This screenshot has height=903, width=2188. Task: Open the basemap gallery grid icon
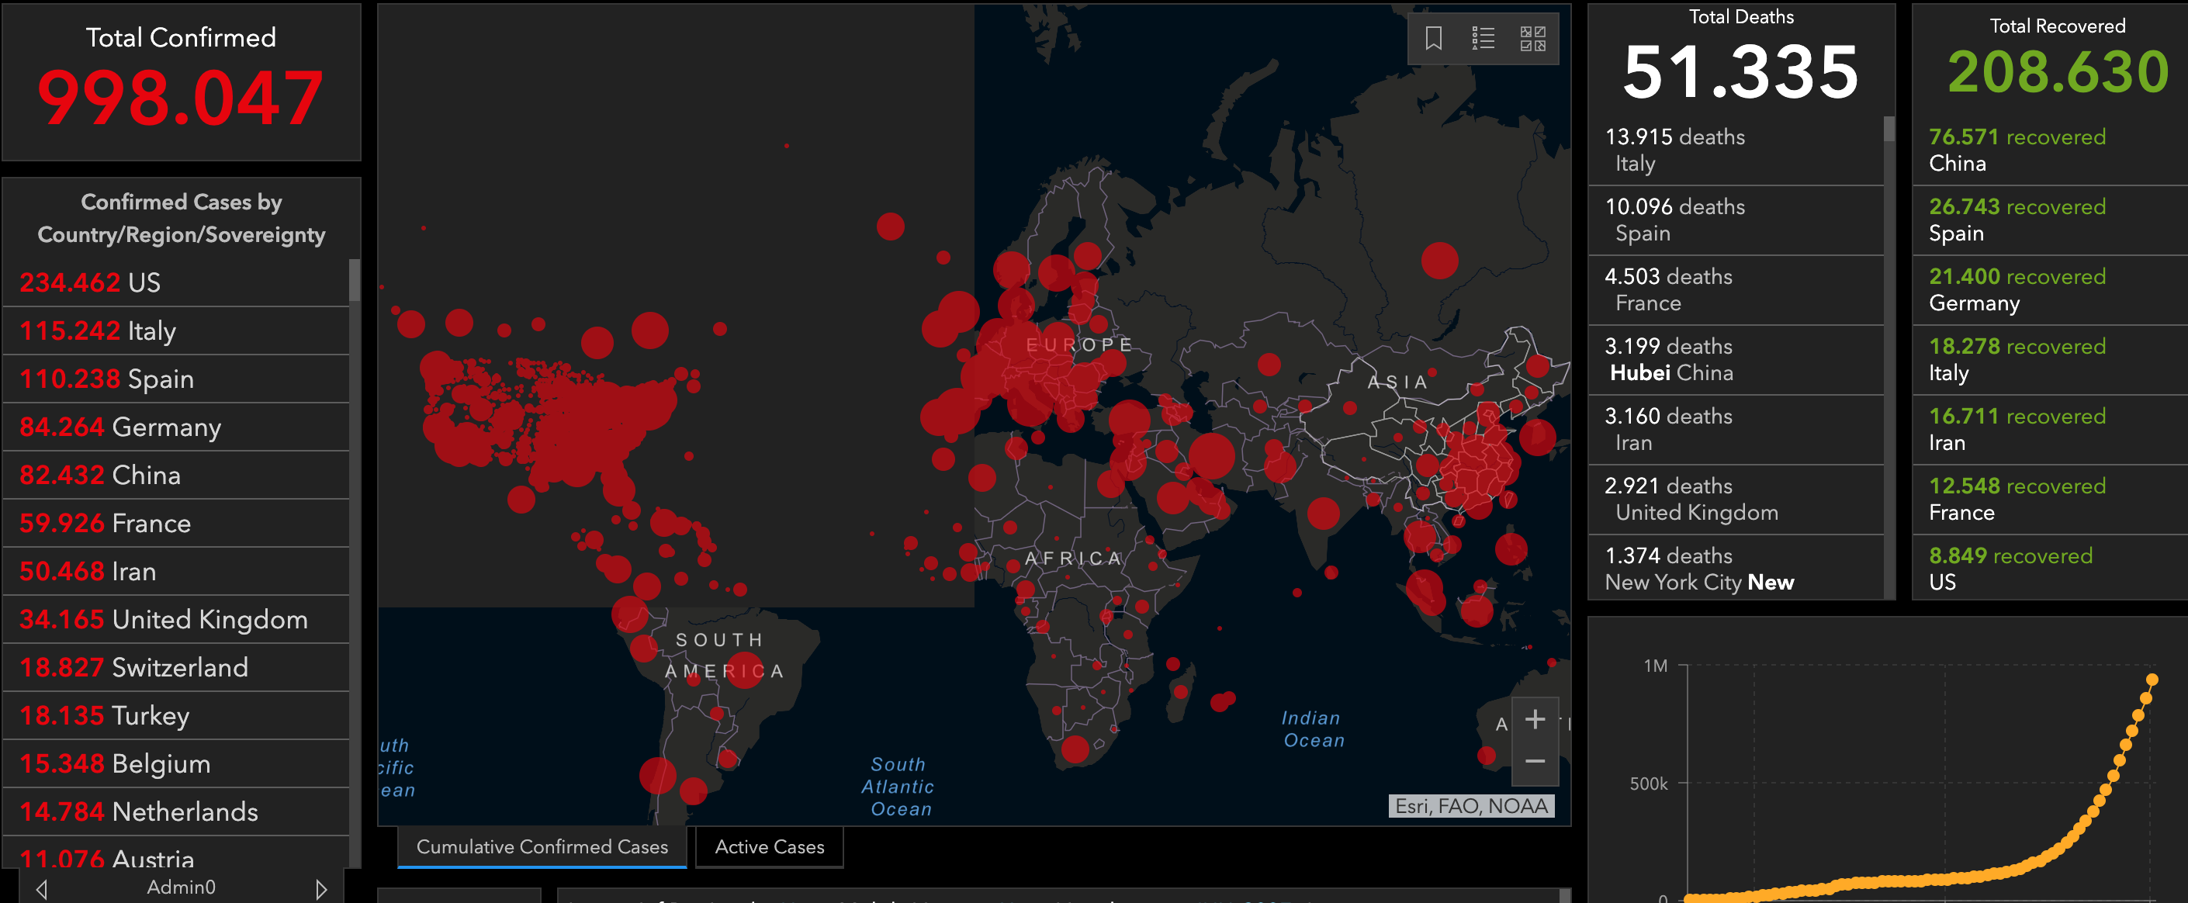1532,38
